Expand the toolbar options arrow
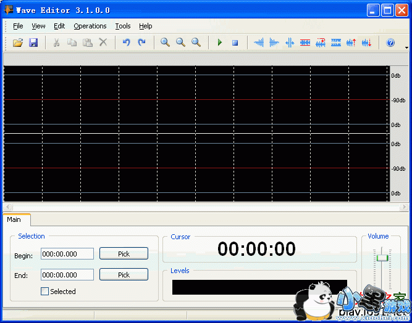The width and height of the screenshot is (412, 323). click(406, 47)
